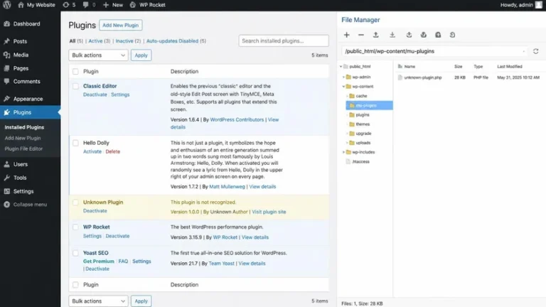Check the Classic Editor plugin checkbox
Image resolution: width=546 pixels, height=307 pixels.
tap(75, 86)
